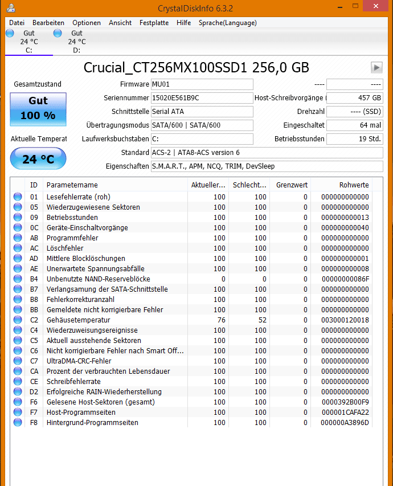The image size is (393, 486).
Task: Minimize the CrystalDiskInfo window
Action: tap(340, 7)
